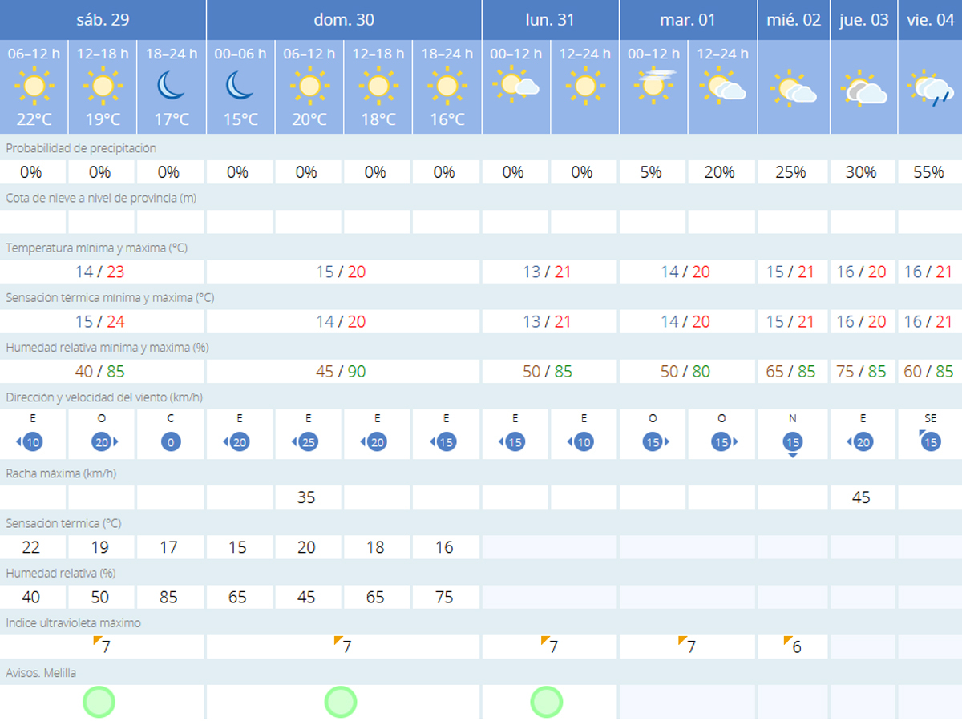Screen dimensions: 962x721
Task: Click the 25% precipitation value
Action: click(791, 172)
